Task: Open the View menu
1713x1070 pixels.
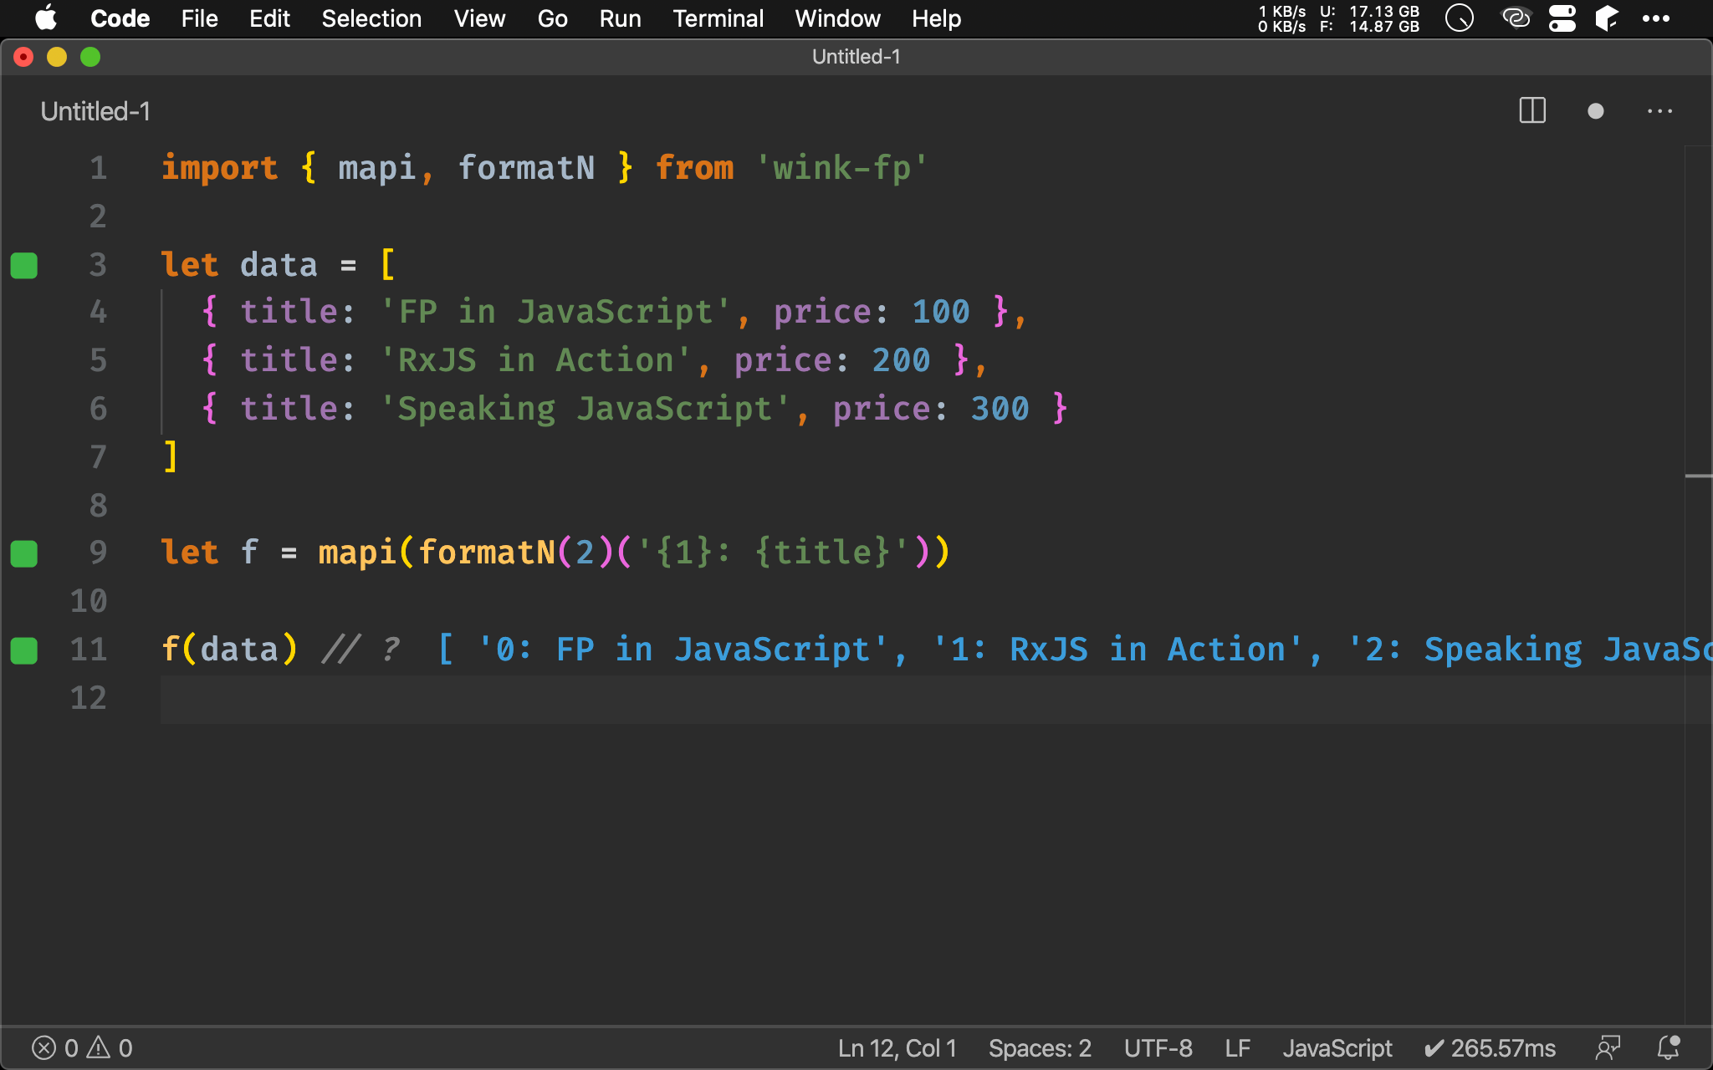Action: coord(479,18)
